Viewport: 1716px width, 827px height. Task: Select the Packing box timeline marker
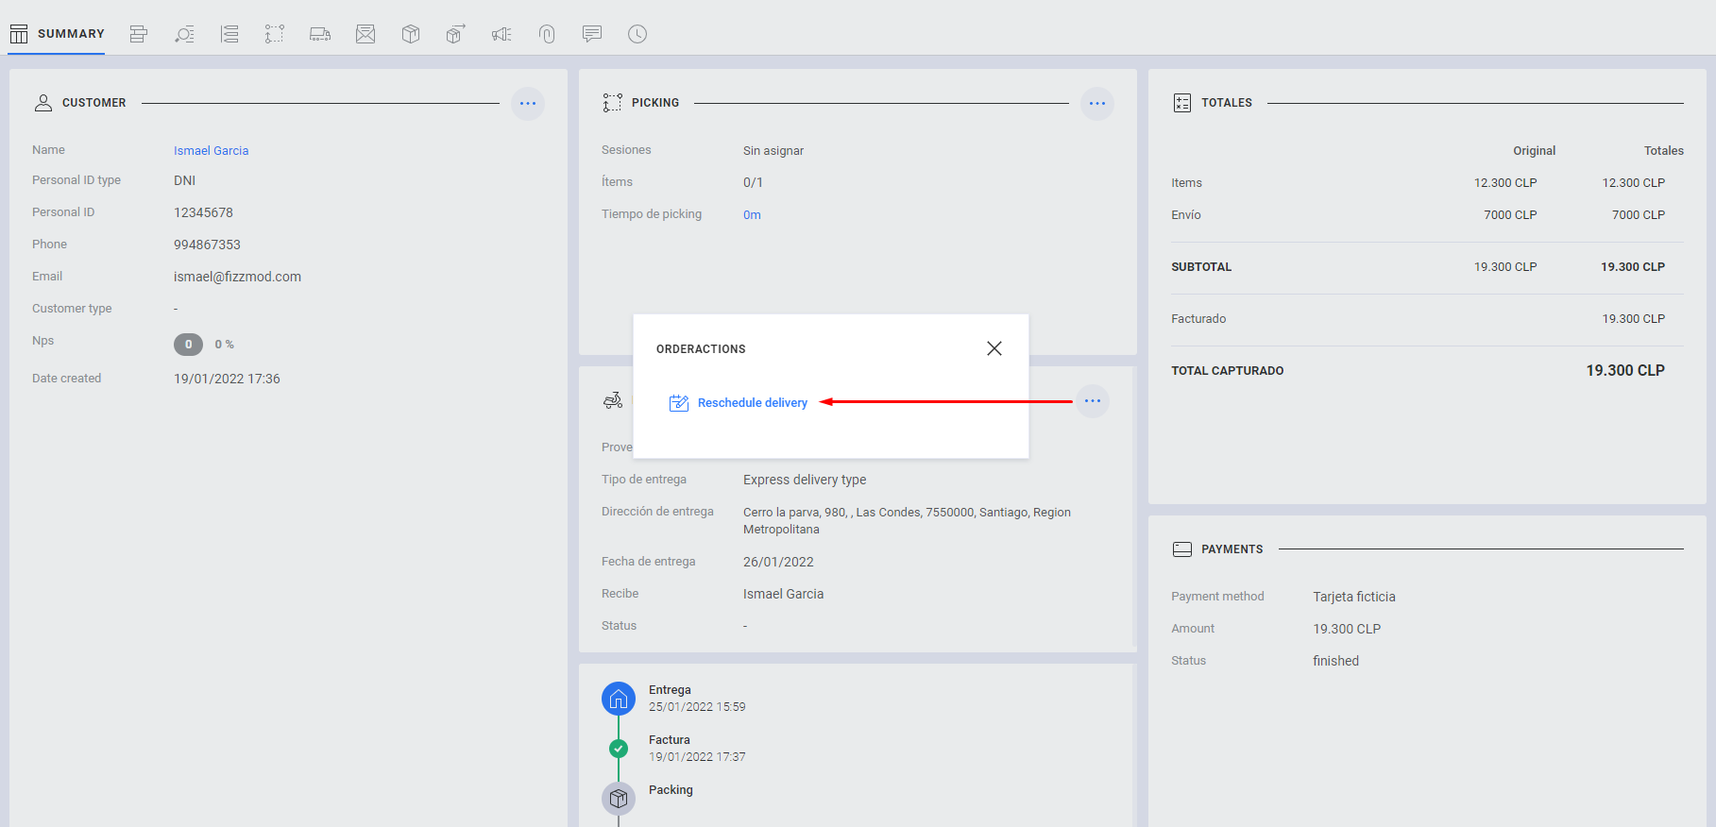pos(619,799)
